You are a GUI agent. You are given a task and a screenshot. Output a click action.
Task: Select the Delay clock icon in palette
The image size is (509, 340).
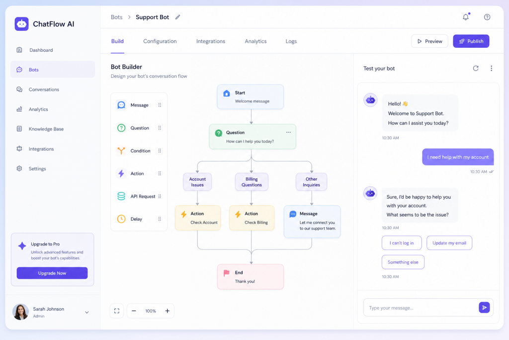(121, 219)
